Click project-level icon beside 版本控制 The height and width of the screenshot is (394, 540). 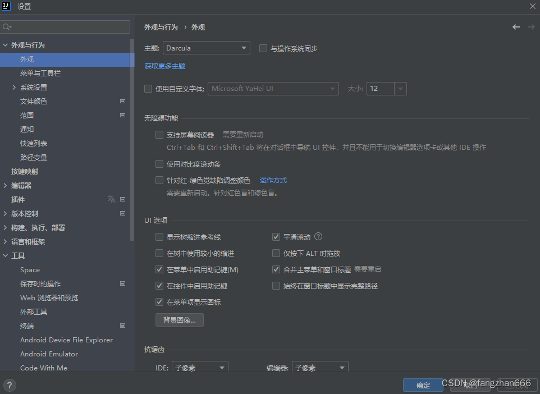[122, 213]
